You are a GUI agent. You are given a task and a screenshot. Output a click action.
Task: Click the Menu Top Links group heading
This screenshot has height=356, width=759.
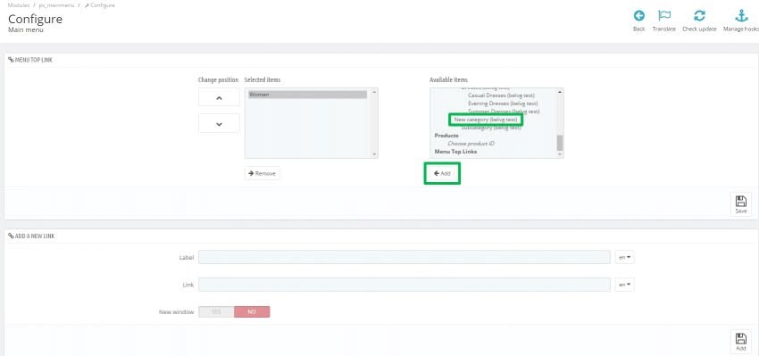tap(455, 152)
